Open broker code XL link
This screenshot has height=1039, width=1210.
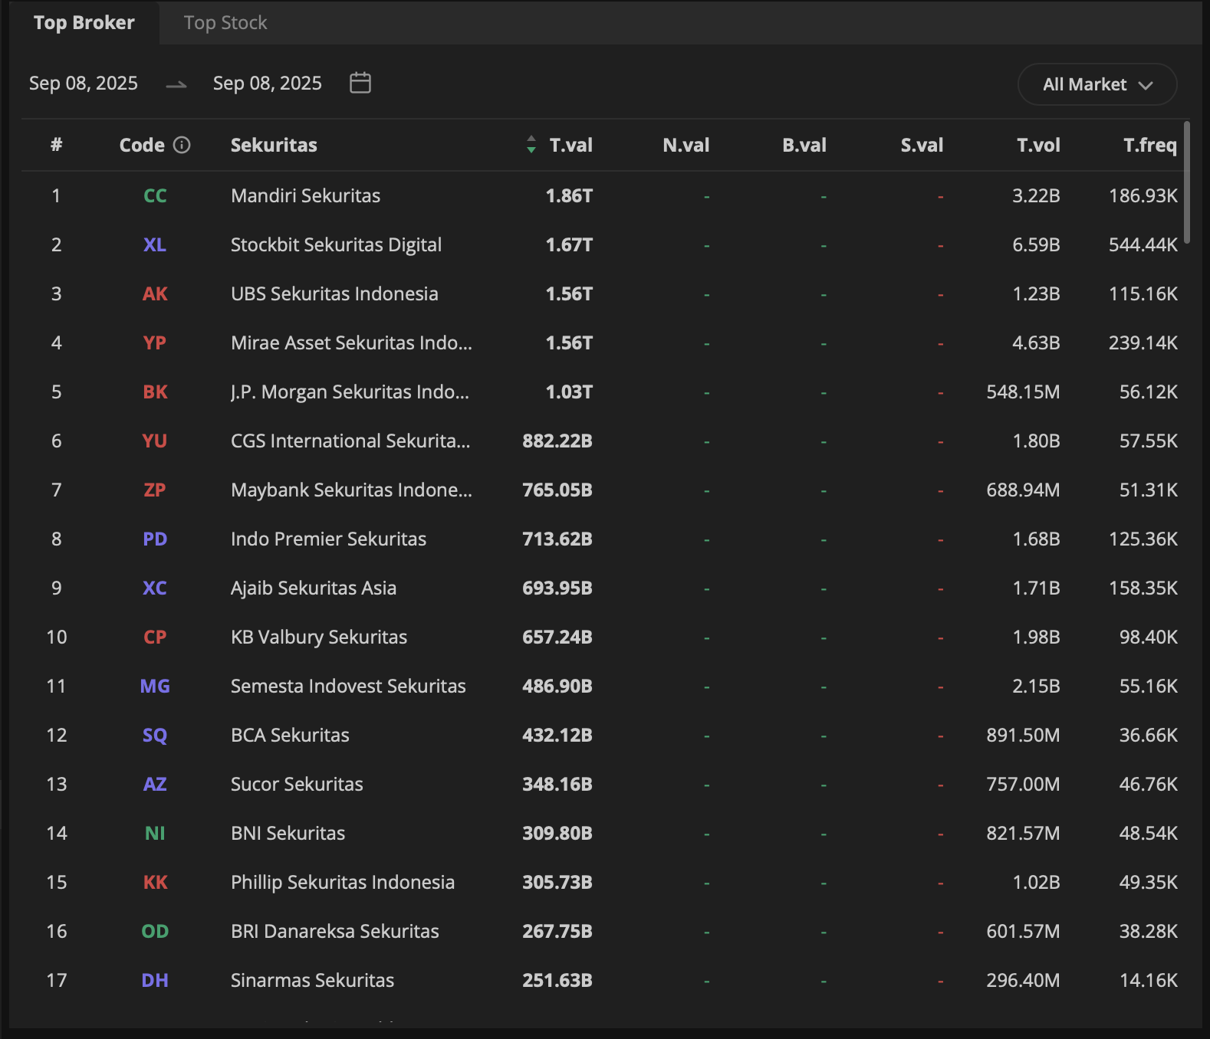[155, 245]
